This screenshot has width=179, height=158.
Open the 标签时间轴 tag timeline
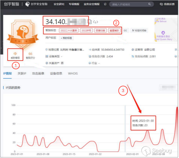click(x=140, y=31)
